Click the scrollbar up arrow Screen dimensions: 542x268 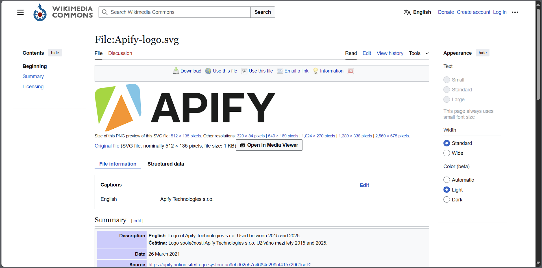click(x=538, y=5)
